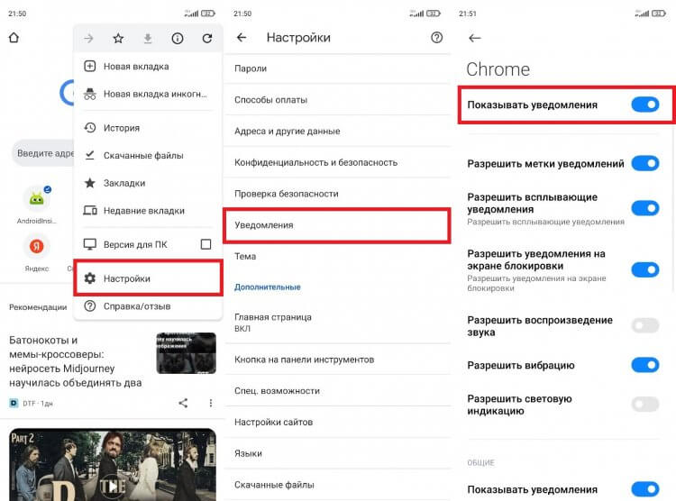Open the Midjourney article headline

(x=76, y=361)
